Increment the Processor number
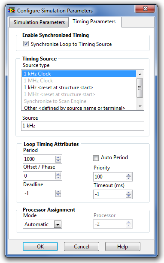Screen dimensions: 164x263 129,222
